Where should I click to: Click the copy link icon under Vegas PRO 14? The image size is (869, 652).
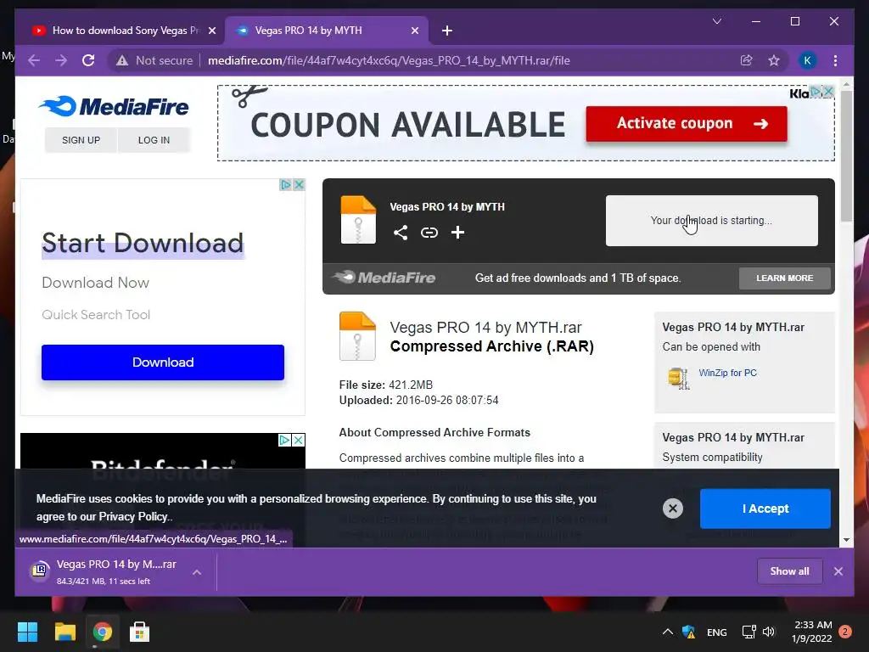click(429, 233)
